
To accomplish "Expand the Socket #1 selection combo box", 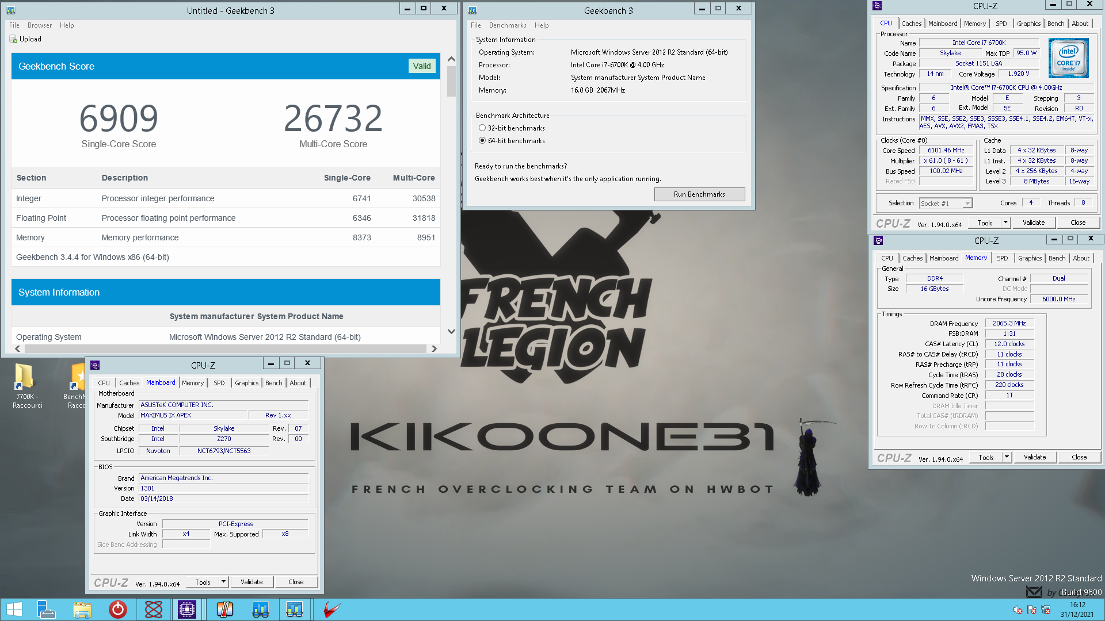I will [x=946, y=204].
